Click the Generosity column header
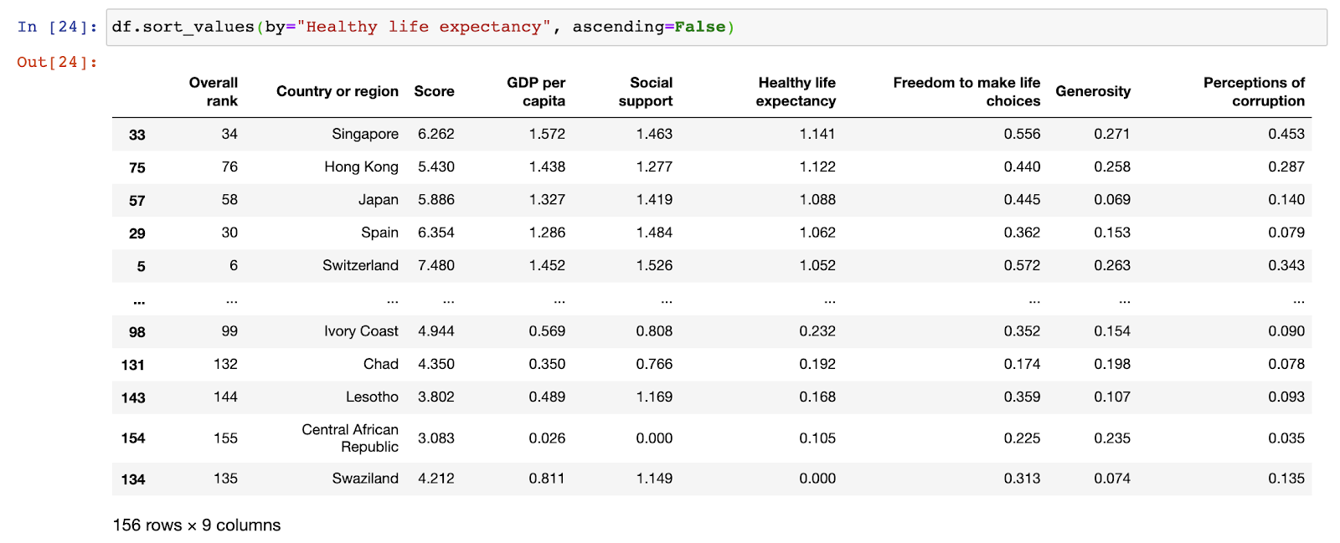Screen dimensions: 1340x543 click(1093, 91)
